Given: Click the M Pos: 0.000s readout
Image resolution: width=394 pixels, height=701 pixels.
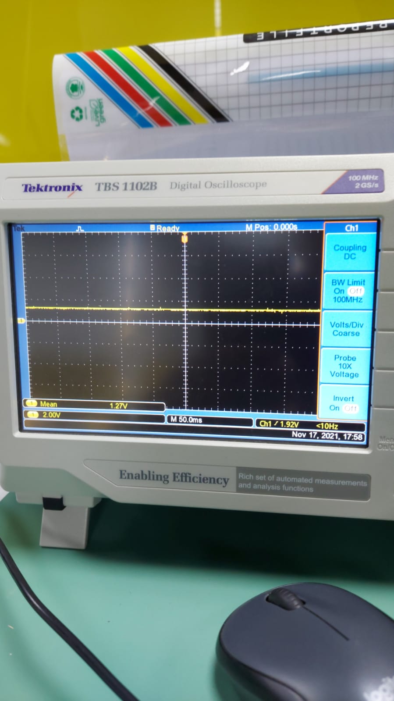Looking at the screenshot, I should click(x=271, y=227).
